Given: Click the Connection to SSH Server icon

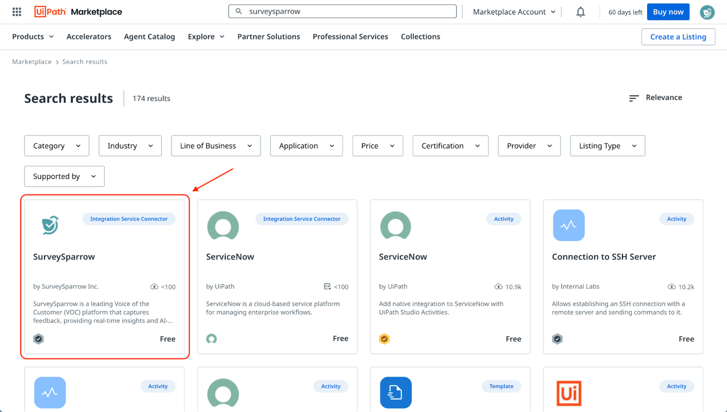Looking at the screenshot, I should coord(568,225).
